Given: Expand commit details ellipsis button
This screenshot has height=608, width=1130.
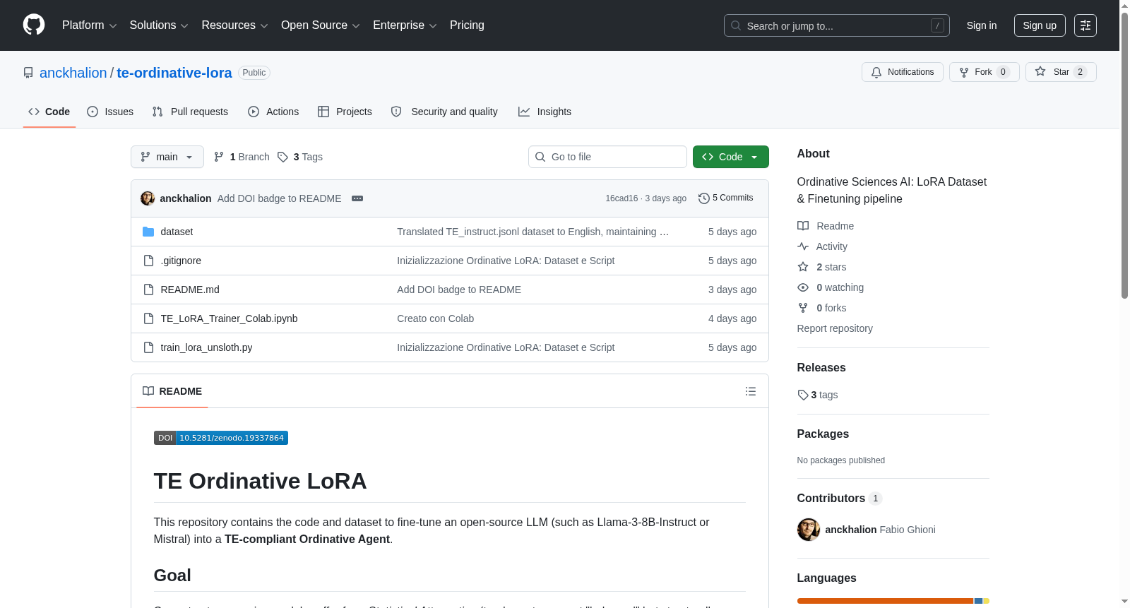Looking at the screenshot, I should click(x=357, y=198).
